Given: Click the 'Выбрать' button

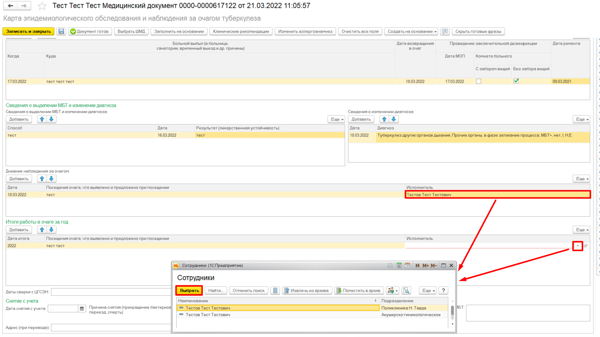Looking at the screenshot, I should click(x=189, y=291).
